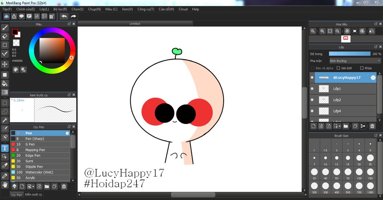Viewport: 383px width, 200px height.
Task: Open the Công cụ(T) menu
Action: pos(145,9)
